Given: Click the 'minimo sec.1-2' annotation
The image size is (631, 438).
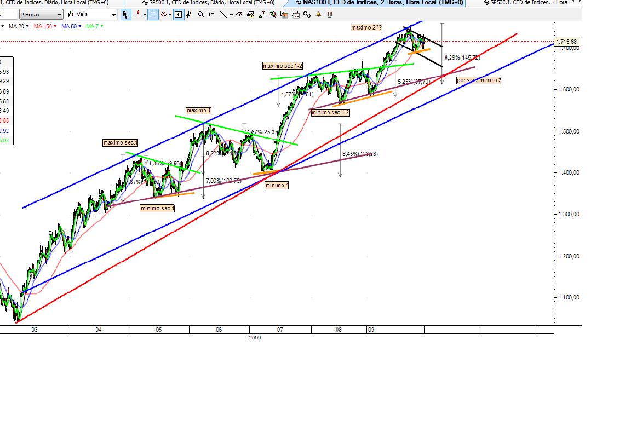Looking at the screenshot, I should [330, 113].
